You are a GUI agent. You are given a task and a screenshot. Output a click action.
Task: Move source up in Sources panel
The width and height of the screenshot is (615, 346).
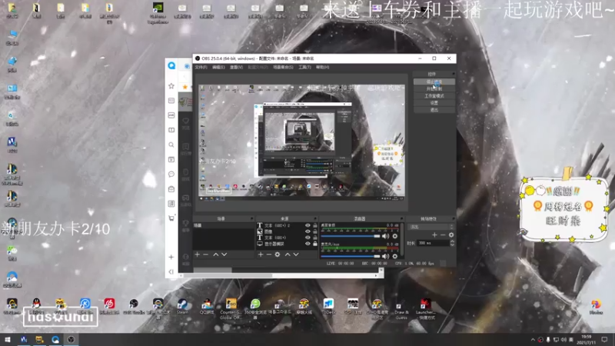[x=288, y=255]
